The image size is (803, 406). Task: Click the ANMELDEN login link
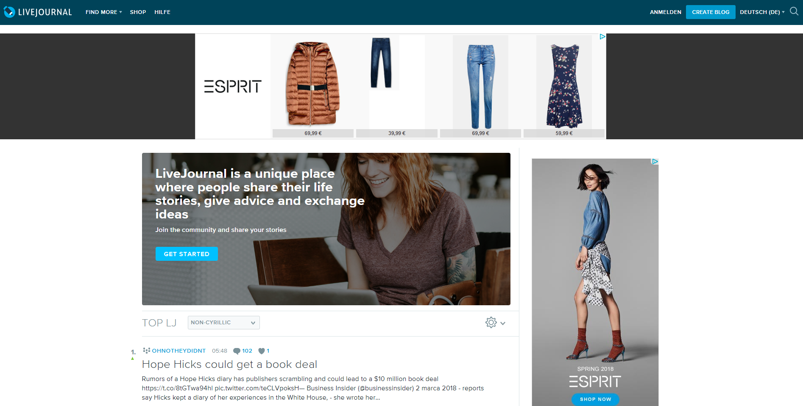[665, 12]
